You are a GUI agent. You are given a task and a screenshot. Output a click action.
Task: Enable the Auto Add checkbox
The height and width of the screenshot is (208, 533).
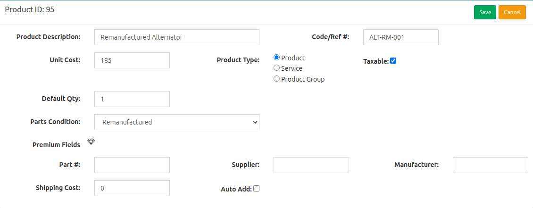(x=256, y=188)
